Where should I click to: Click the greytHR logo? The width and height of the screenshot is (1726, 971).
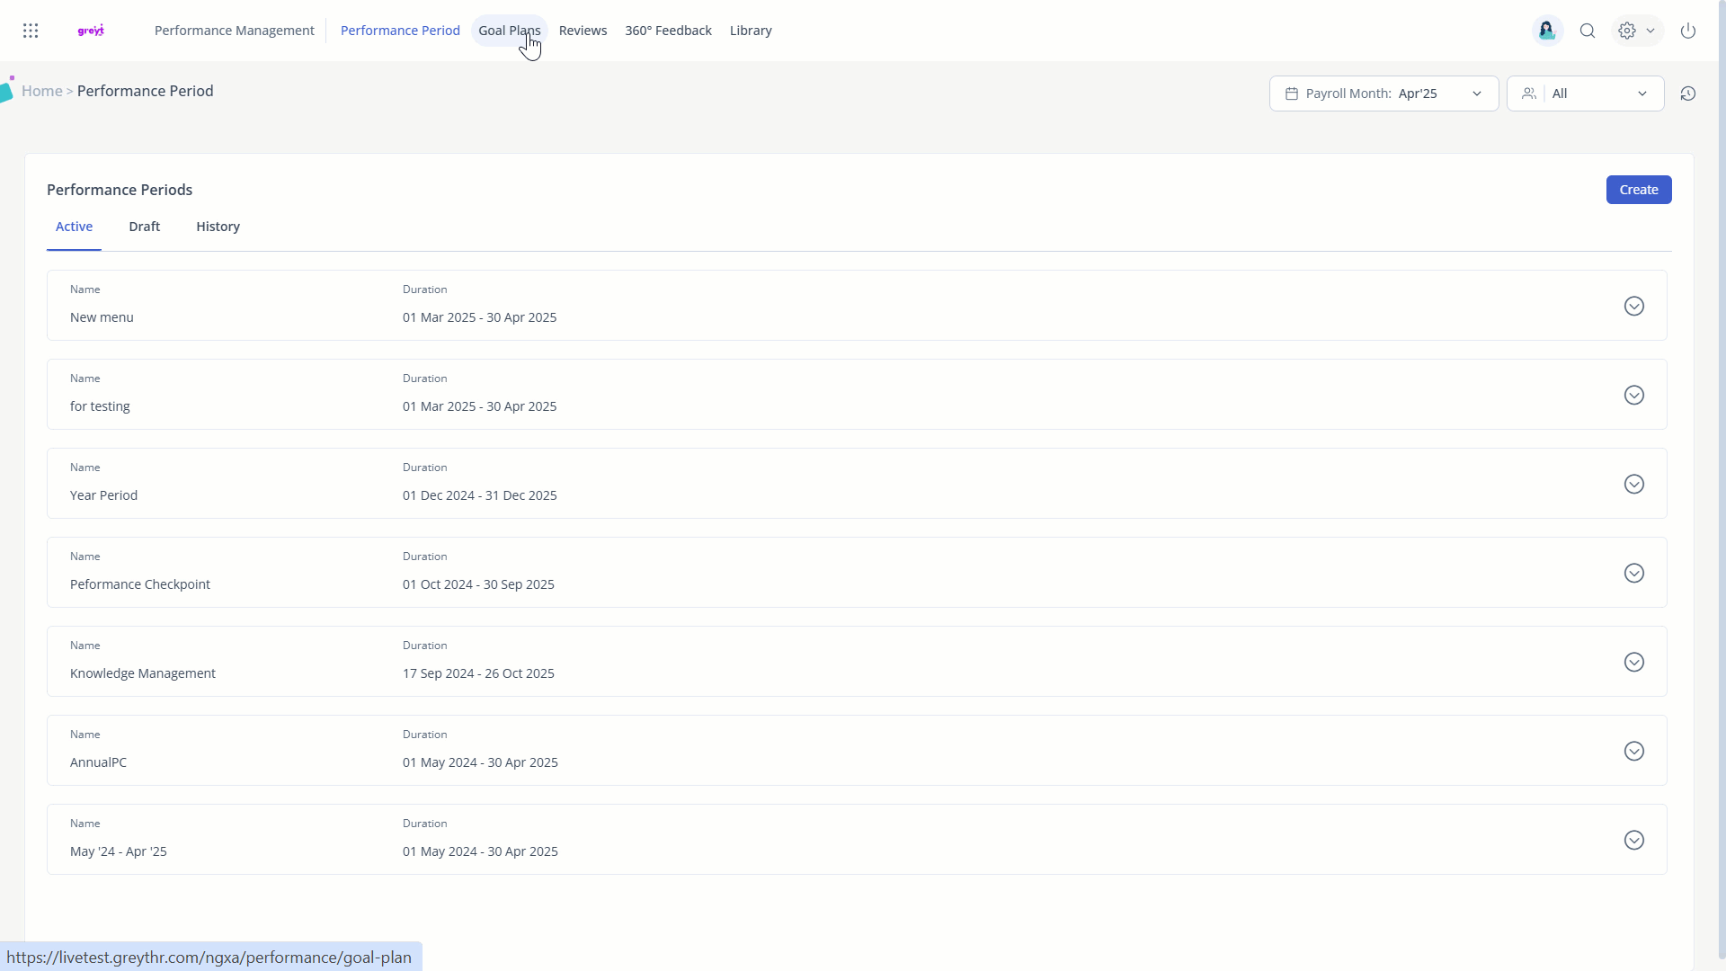pos(91,31)
